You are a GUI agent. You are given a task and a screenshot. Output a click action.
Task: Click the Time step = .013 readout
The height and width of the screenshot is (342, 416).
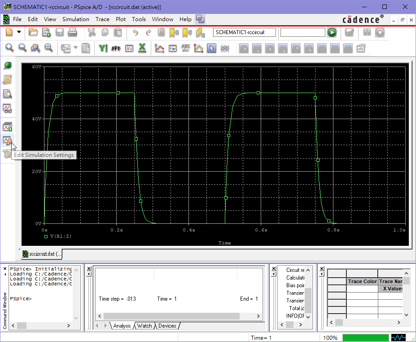coord(117,299)
